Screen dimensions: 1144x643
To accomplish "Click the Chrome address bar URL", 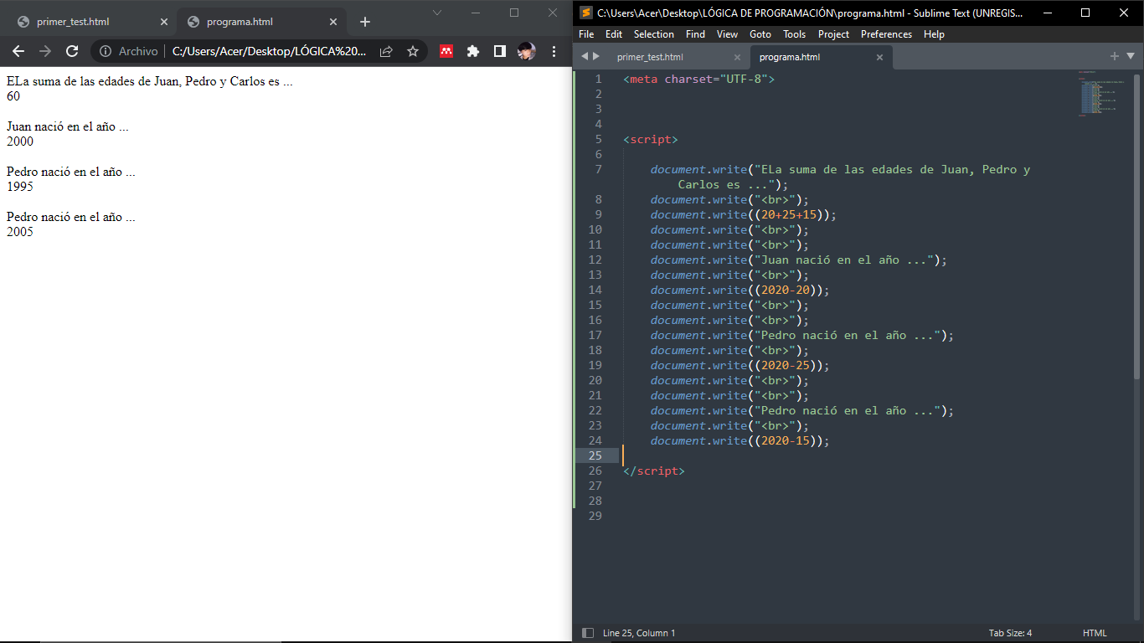I will click(269, 51).
